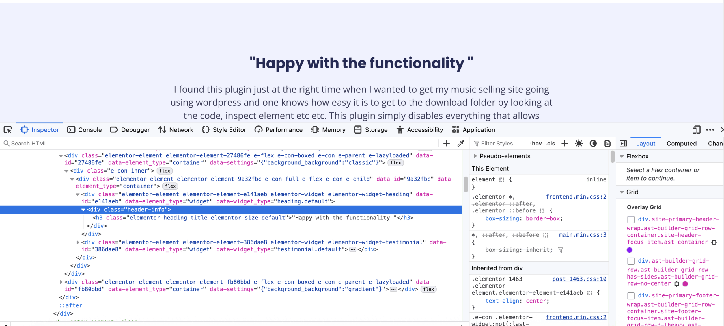
Task: Open the Memory tab
Action: [x=328, y=130]
